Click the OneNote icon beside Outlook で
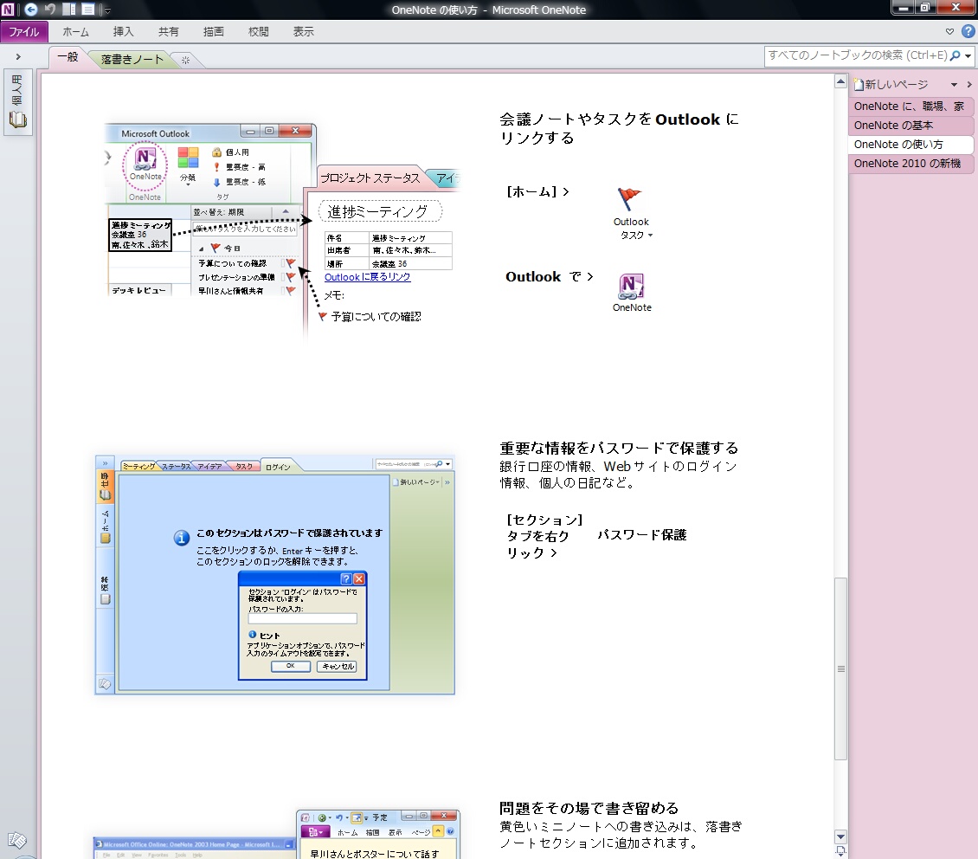The width and height of the screenshot is (978, 859). (631, 287)
